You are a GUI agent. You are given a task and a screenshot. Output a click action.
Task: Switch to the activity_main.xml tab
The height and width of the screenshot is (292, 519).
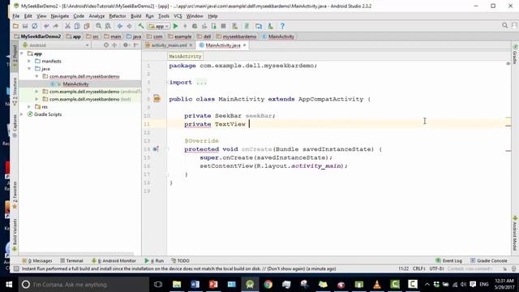169,45
